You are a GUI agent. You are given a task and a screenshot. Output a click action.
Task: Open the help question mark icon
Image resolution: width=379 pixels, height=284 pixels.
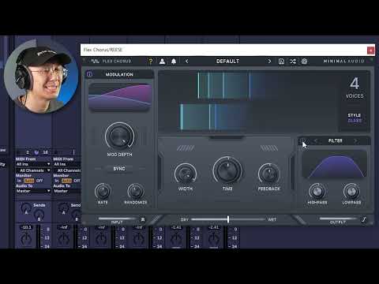(x=151, y=62)
